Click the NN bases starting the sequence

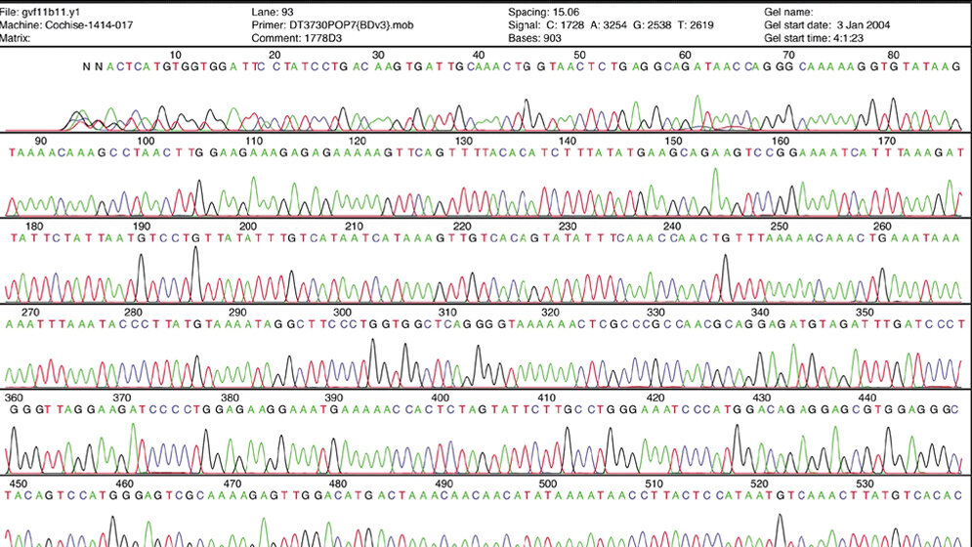[x=92, y=67]
